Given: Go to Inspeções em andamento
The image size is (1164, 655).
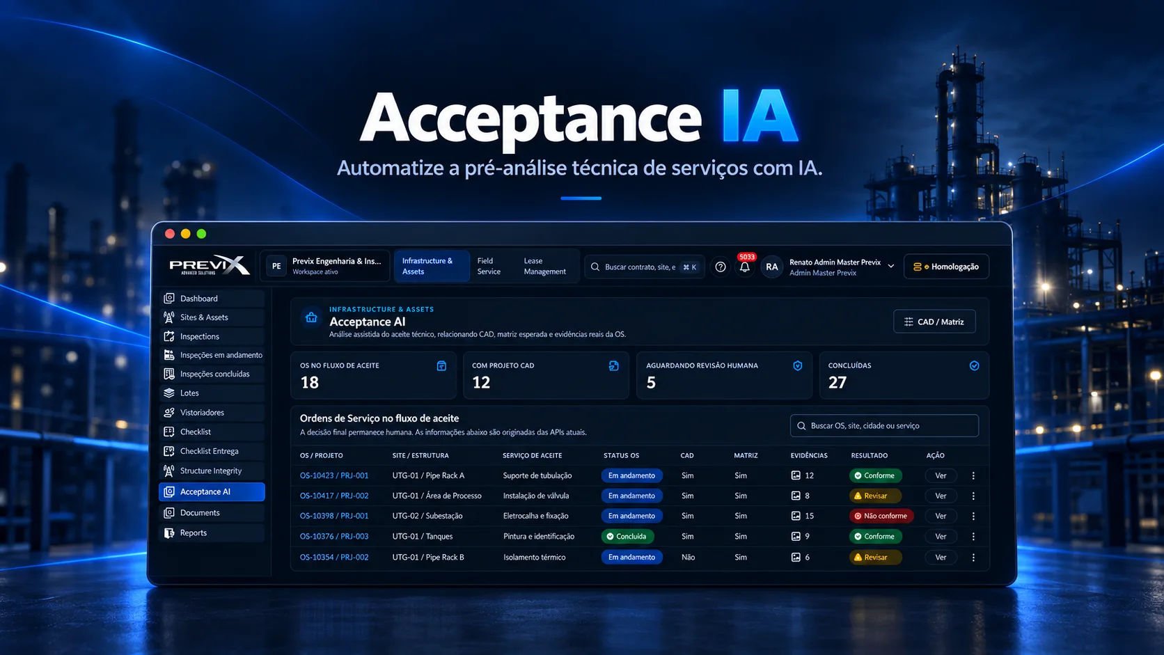Looking at the screenshot, I should pos(212,355).
